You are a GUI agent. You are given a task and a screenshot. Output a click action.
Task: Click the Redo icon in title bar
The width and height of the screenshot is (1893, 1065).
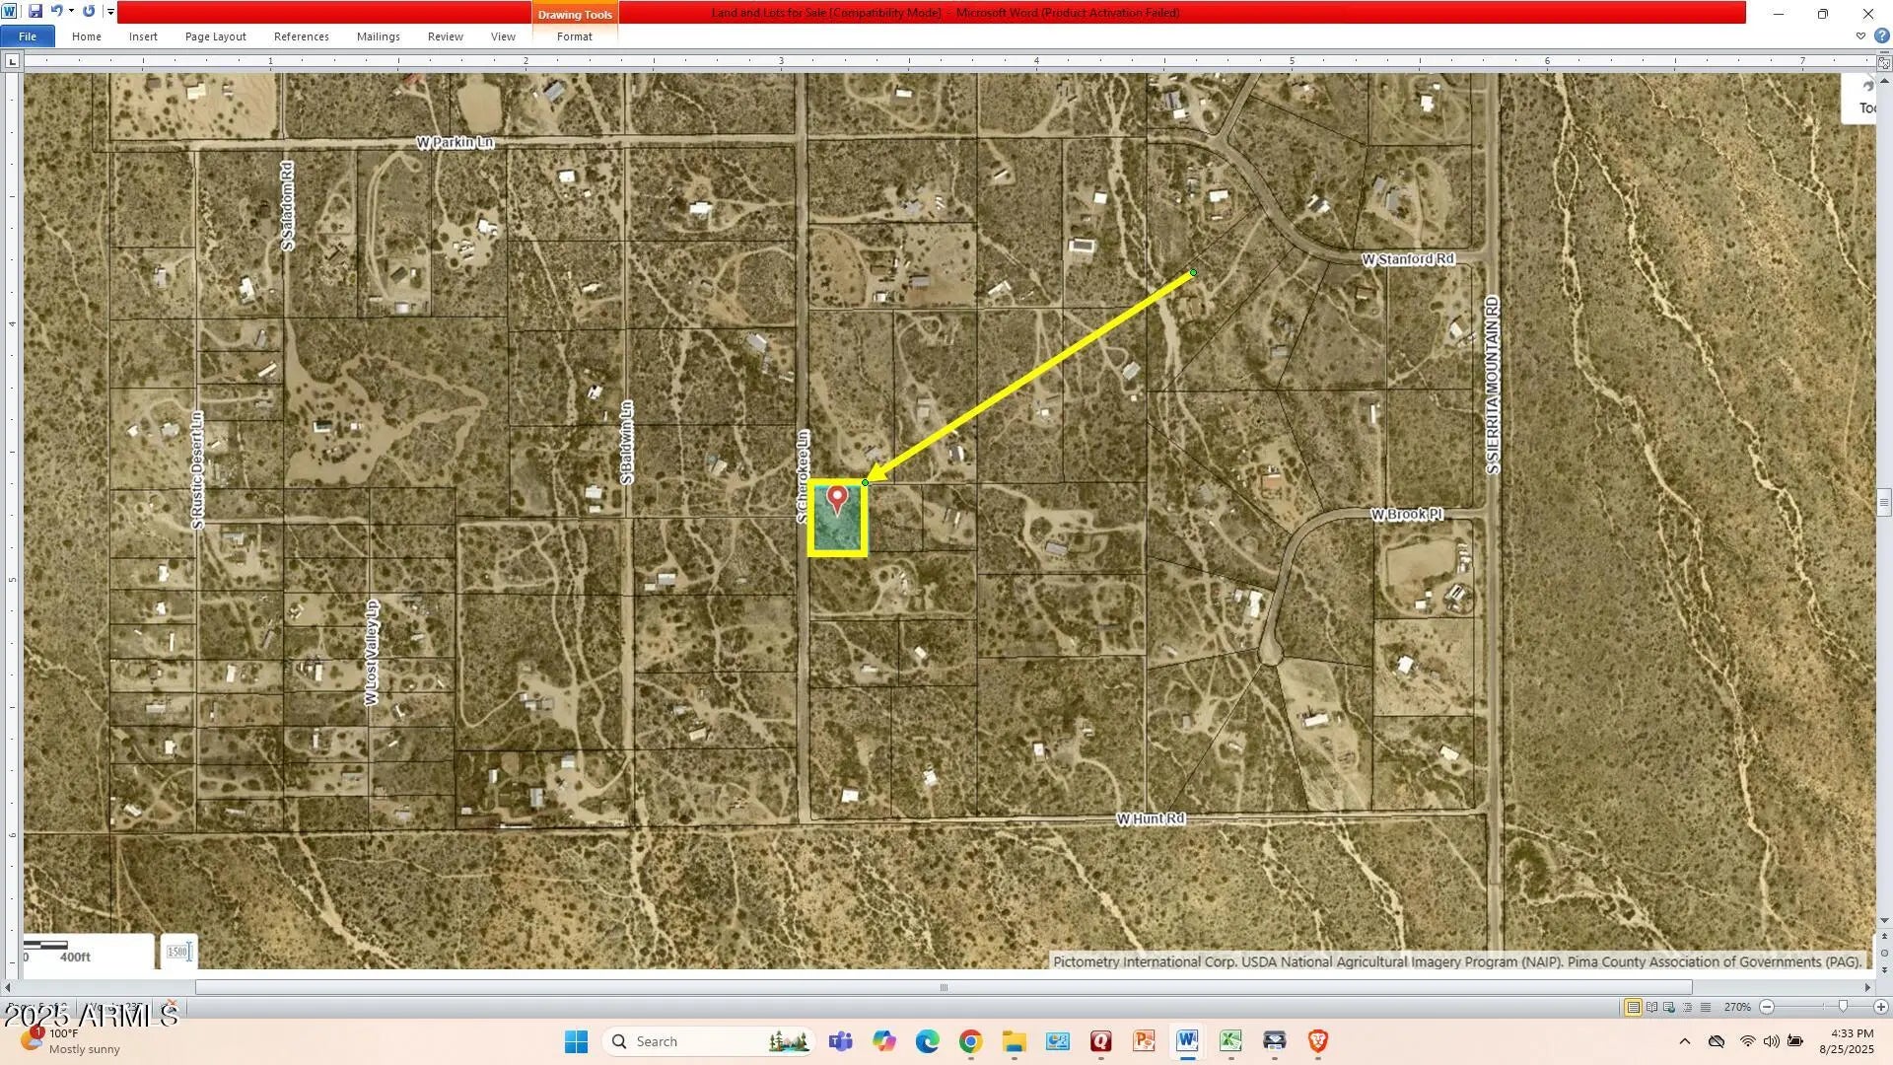(89, 12)
